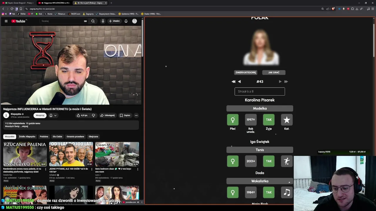The image size is (376, 211).
Task: Open options menu for Sons bedroom clean video
Action: (138, 169)
